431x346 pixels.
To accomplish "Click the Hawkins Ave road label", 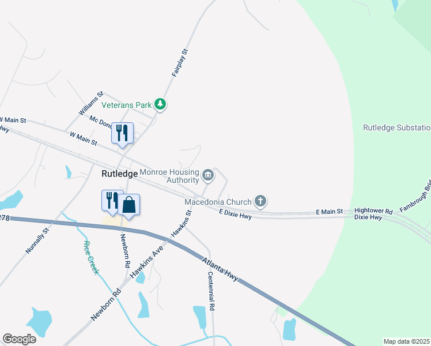I will click(x=146, y=262).
